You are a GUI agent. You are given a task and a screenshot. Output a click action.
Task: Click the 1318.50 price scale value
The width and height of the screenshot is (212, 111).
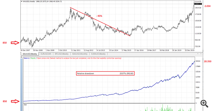198,27
